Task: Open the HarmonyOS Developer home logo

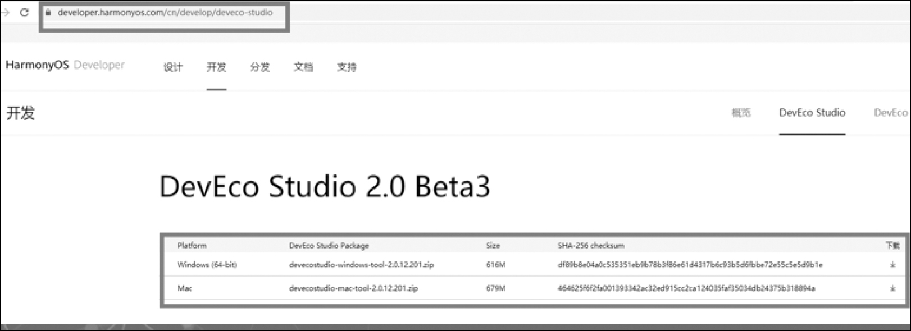Action: (65, 65)
